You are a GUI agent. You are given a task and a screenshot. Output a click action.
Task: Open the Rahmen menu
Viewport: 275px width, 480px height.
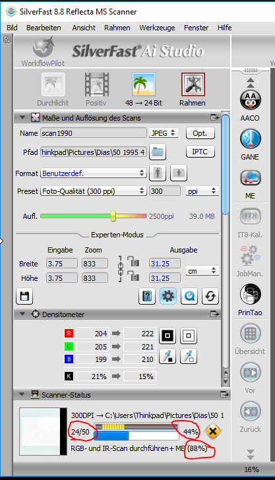(117, 28)
